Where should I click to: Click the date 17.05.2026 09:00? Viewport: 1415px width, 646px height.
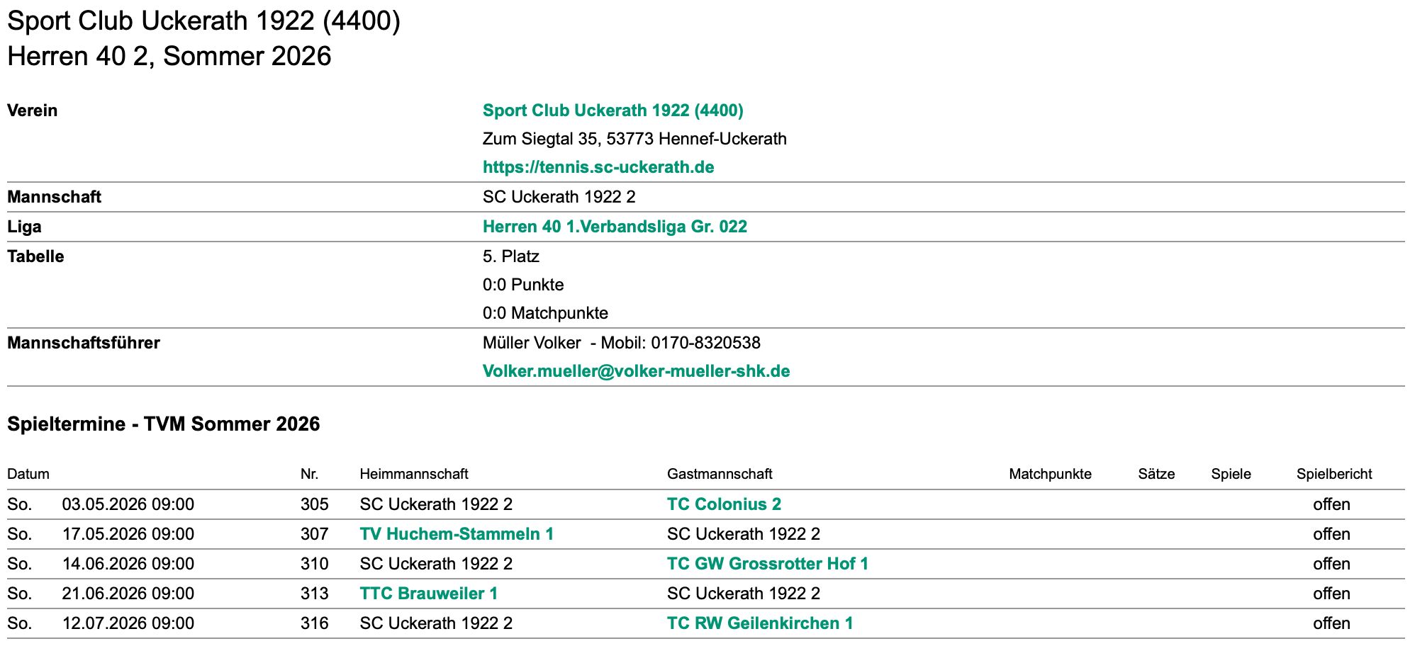pyautogui.click(x=128, y=534)
